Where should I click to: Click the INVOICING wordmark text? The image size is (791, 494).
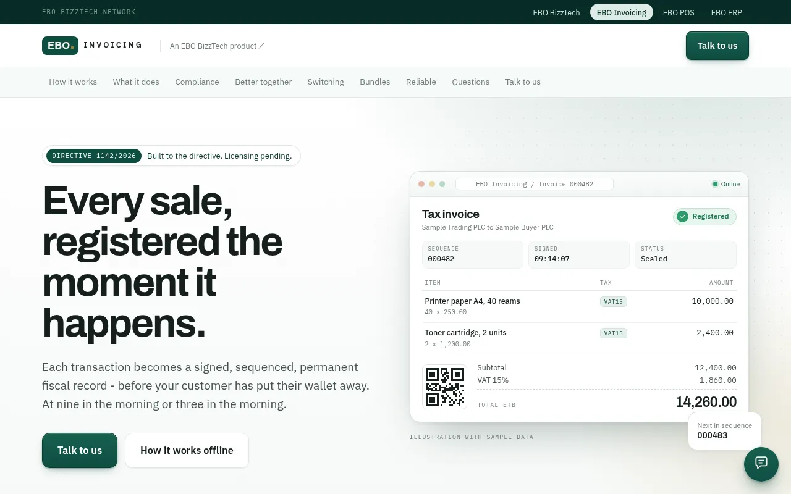pyautogui.click(x=113, y=45)
